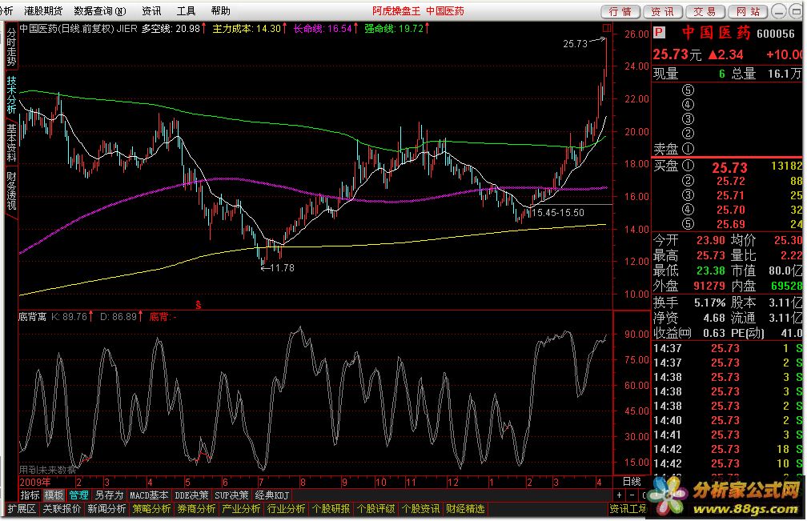Open the 数据查询 menu
807x521 pixels.
point(100,10)
